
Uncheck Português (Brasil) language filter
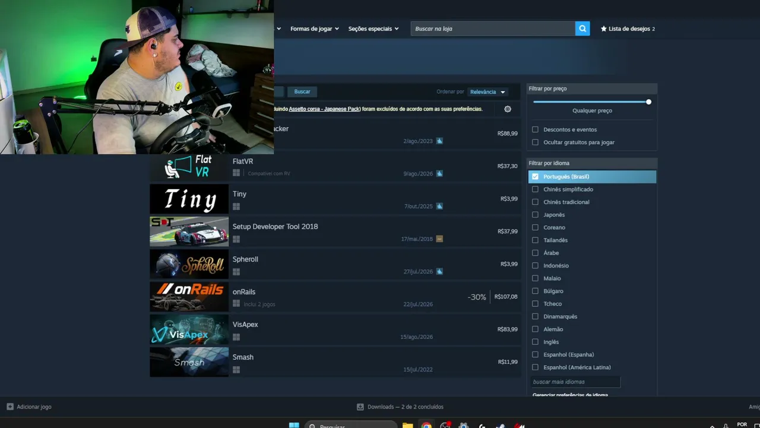(536, 177)
